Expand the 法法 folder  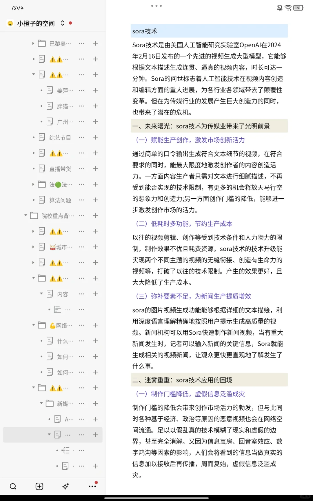33,184
